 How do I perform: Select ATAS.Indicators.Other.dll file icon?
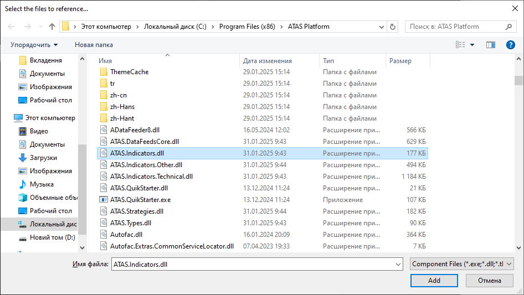[104, 165]
